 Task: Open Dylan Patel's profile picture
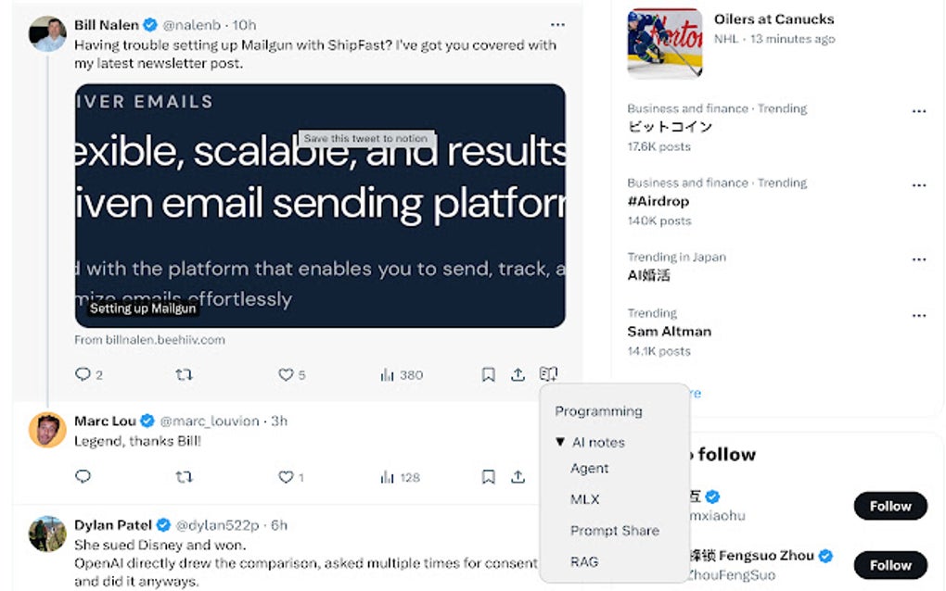pyautogui.click(x=46, y=535)
